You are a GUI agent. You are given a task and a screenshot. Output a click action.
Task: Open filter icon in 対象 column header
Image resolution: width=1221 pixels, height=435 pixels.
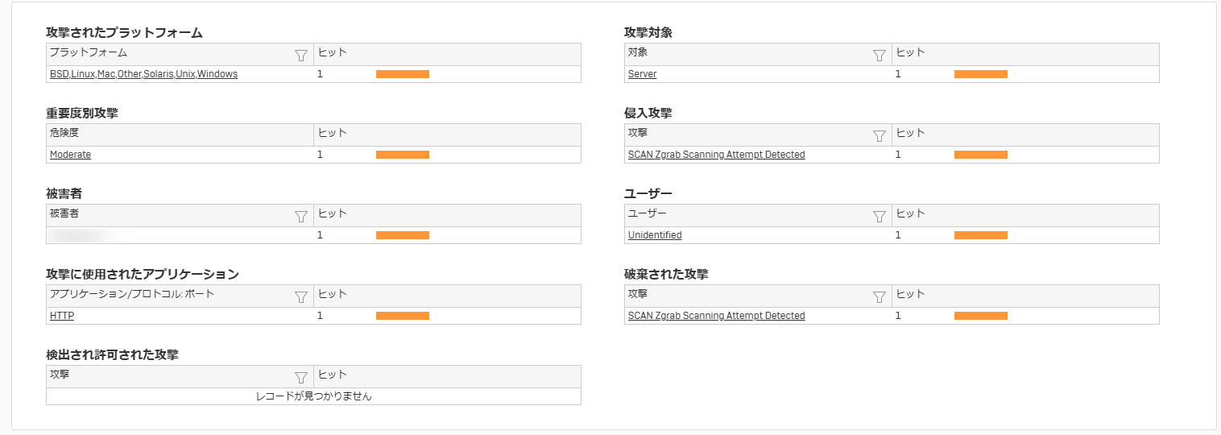880,56
